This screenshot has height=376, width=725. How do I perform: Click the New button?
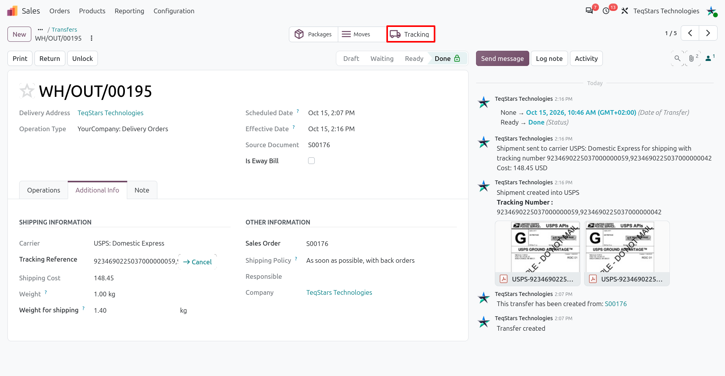(20, 34)
